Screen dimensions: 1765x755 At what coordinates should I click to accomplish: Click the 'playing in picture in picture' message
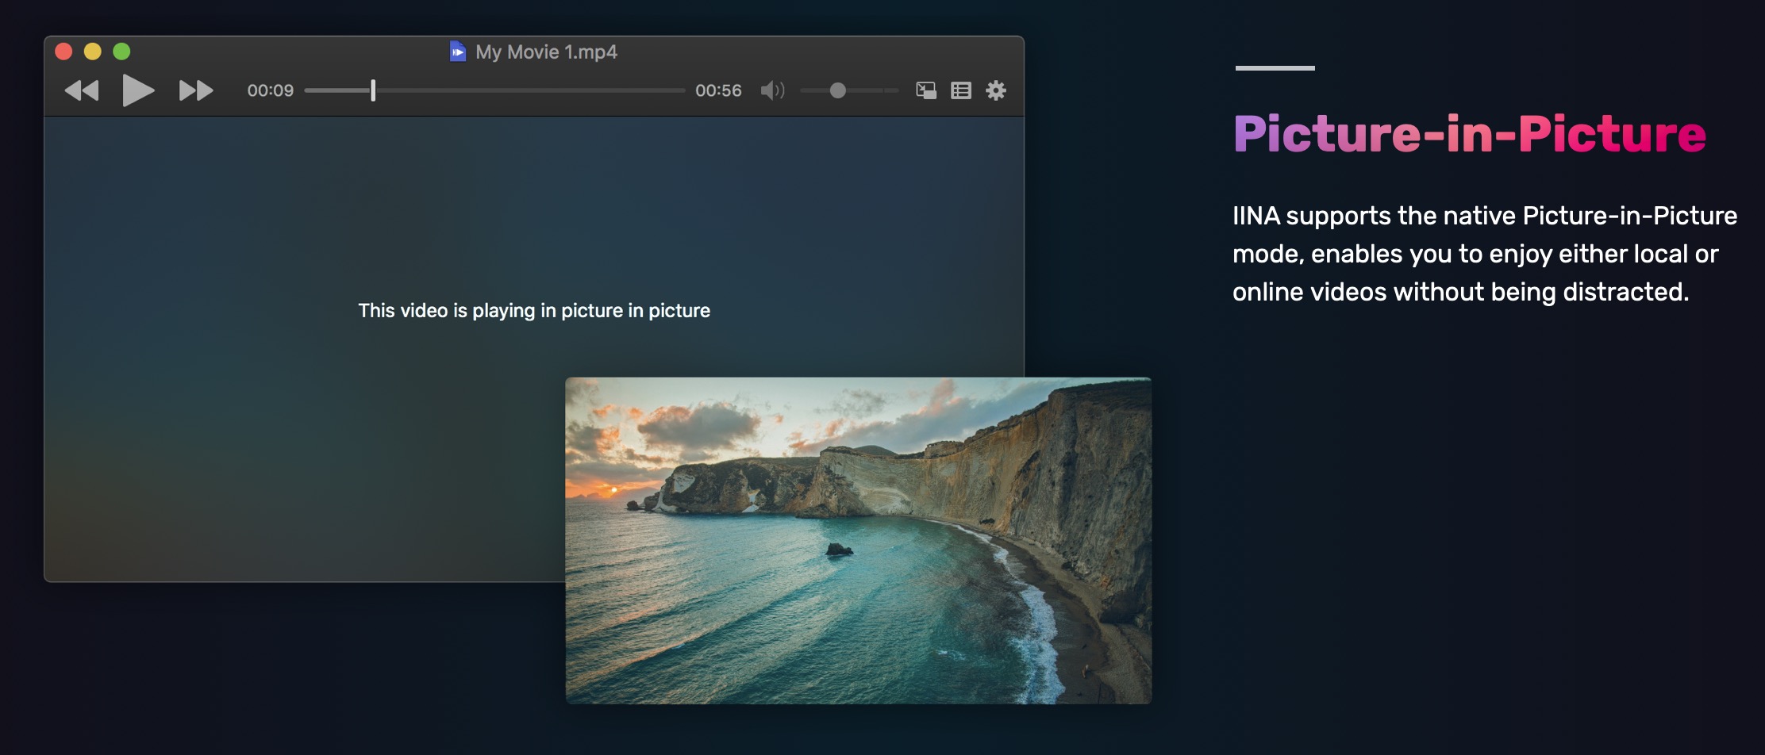(534, 311)
